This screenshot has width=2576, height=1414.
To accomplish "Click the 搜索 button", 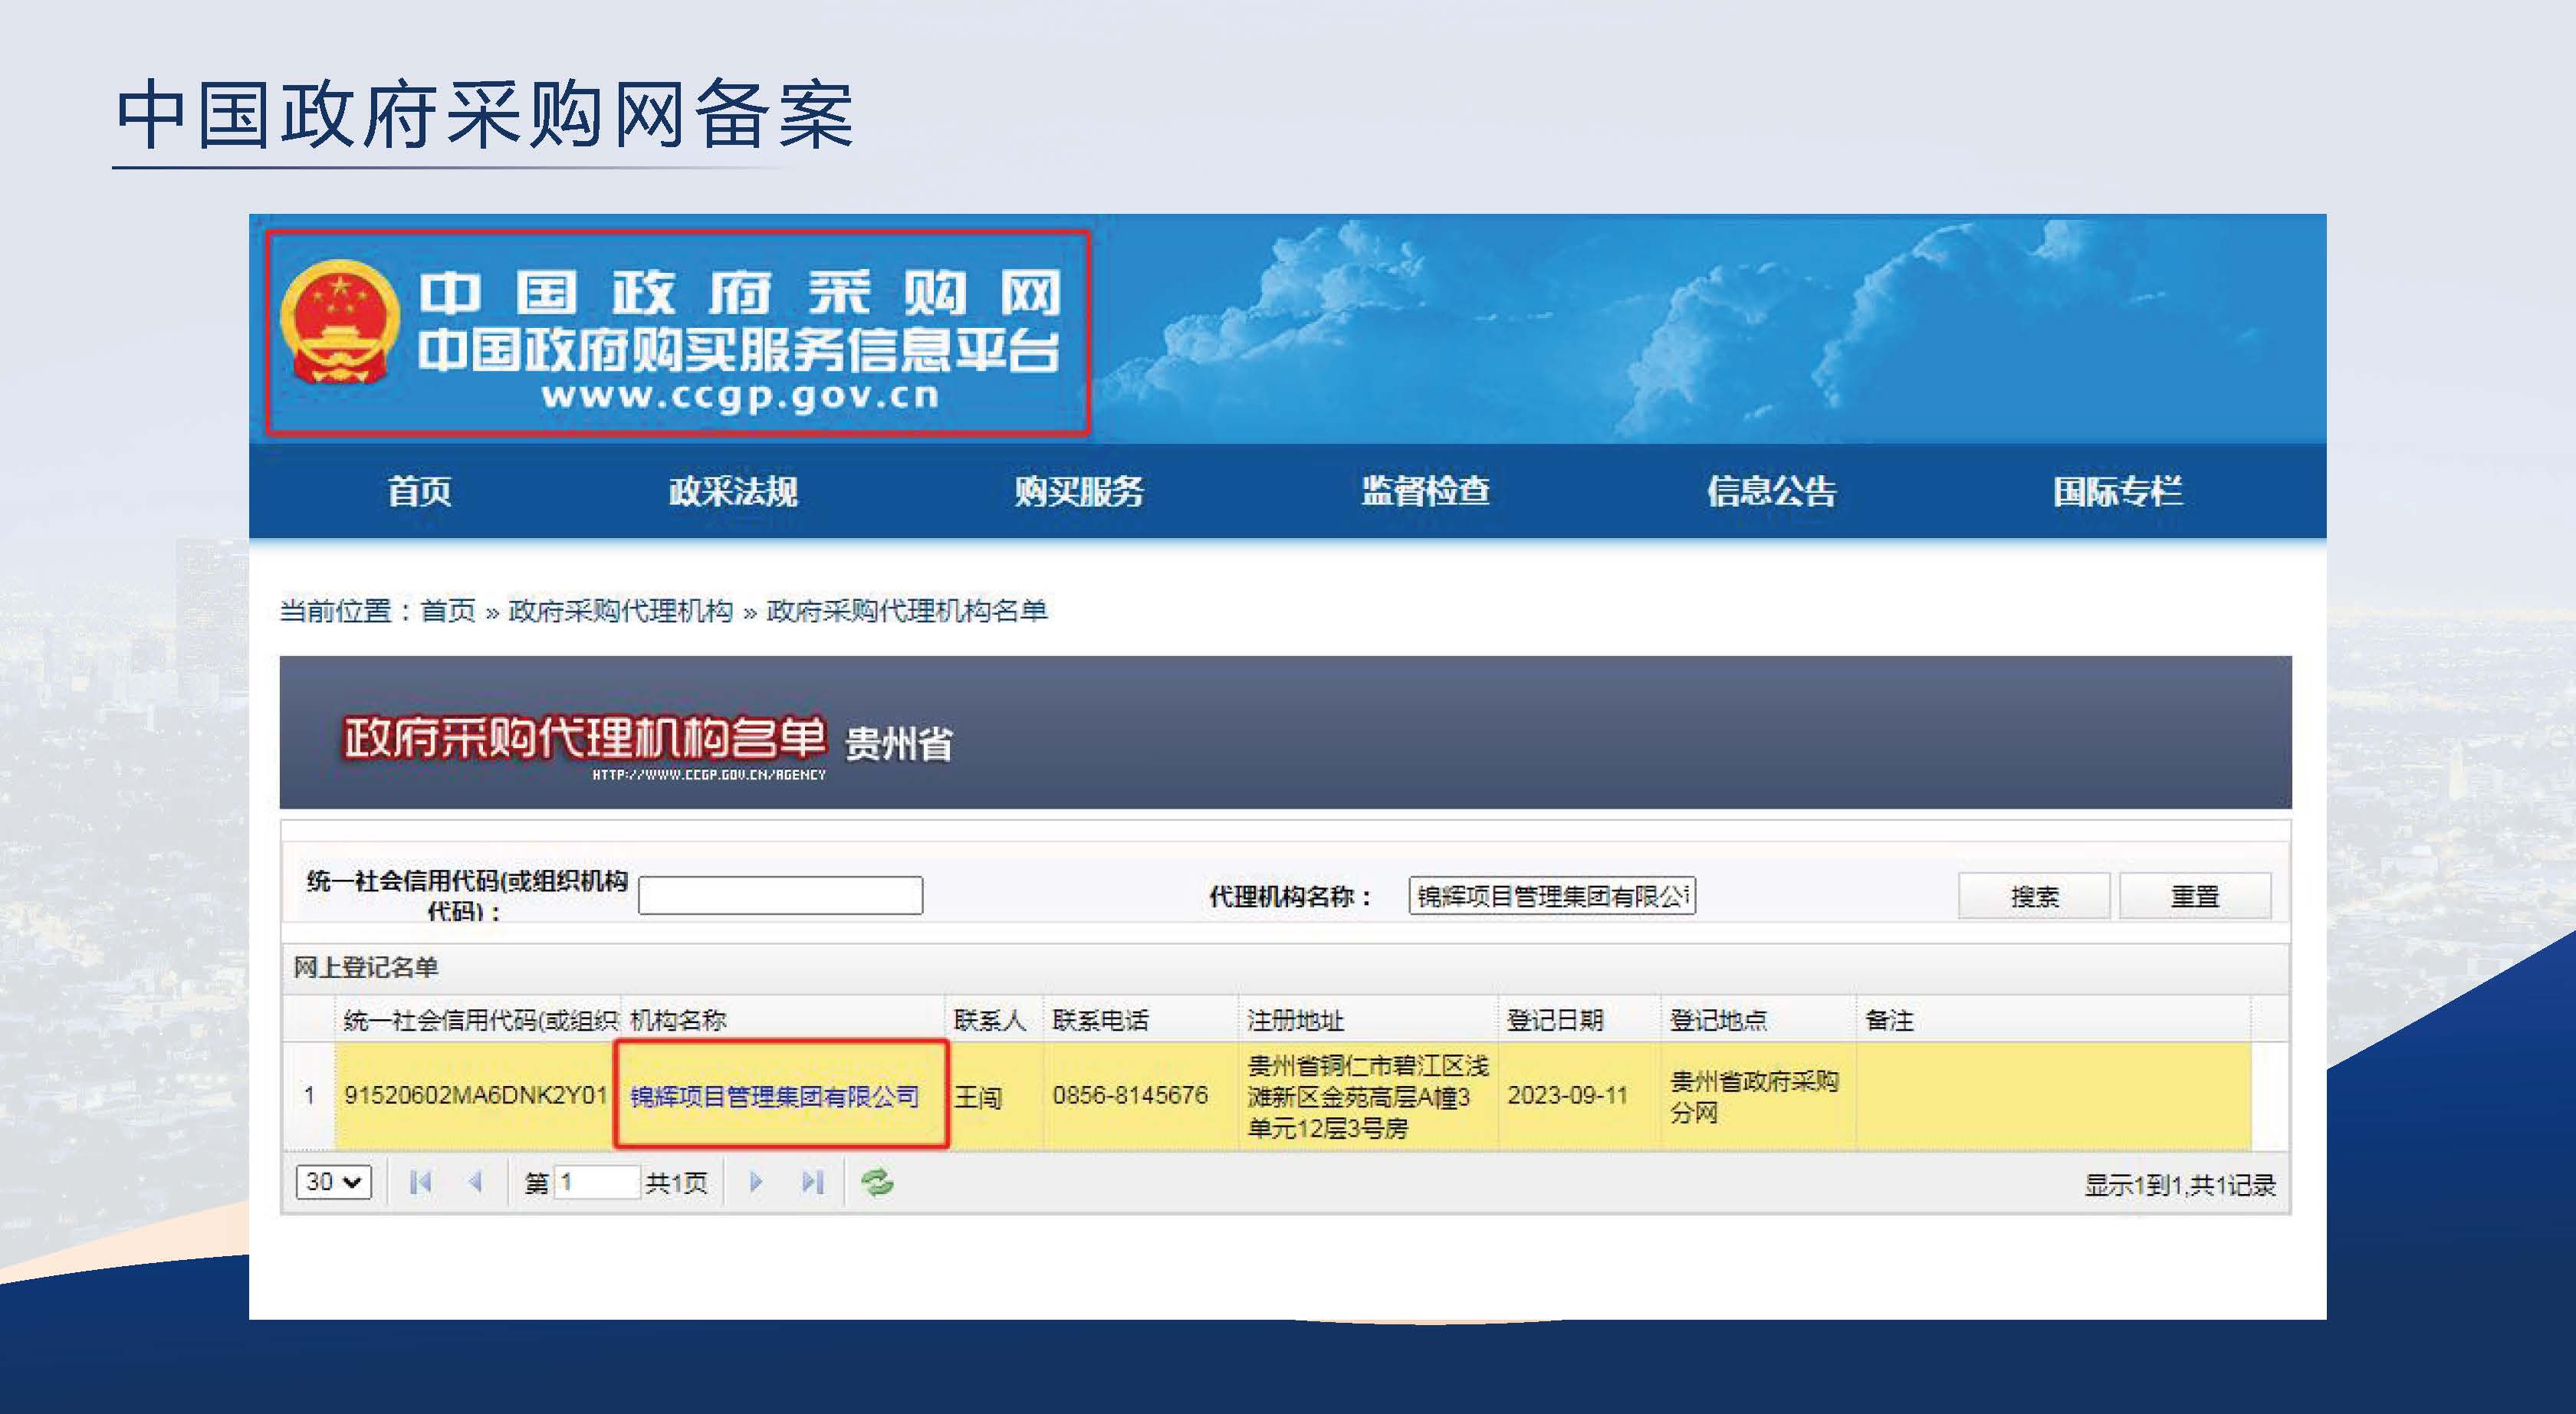I will pyautogui.click(x=2034, y=896).
